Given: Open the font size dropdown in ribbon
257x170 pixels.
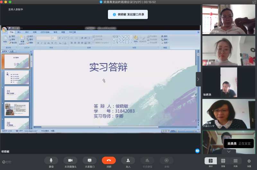Looking at the screenshot, I should click(x=56, y=38).
